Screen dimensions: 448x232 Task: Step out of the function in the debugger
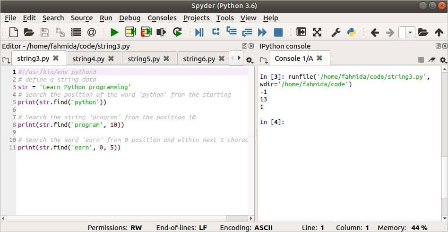pos(247,33)
